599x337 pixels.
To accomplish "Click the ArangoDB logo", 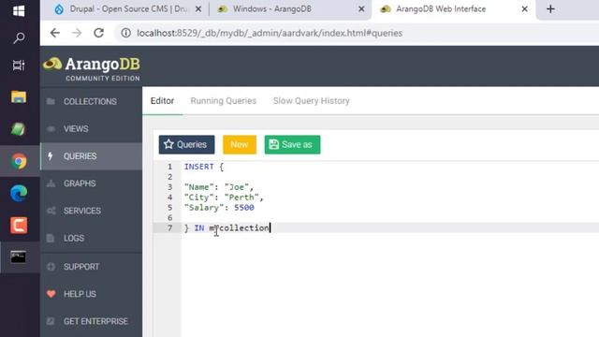I will coord(92,68).
